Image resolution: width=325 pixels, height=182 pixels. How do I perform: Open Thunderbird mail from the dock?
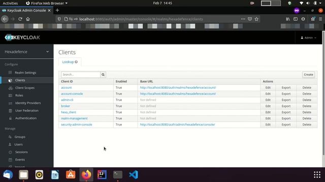(8, 174)
